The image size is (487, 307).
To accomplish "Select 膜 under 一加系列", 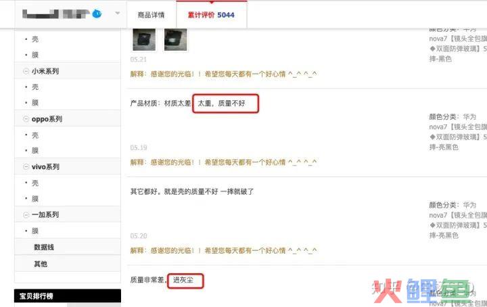I will (x=35, y=231).
